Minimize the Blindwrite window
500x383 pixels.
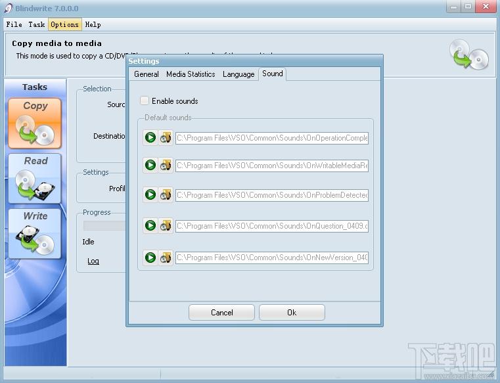453,7
